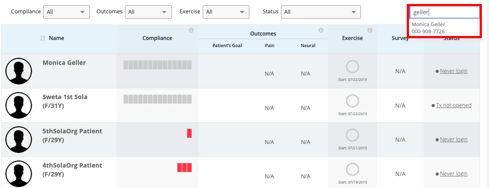Click 5thSolaOrg Patient's Never login link
489x188 pixels.
click(453, 140)
